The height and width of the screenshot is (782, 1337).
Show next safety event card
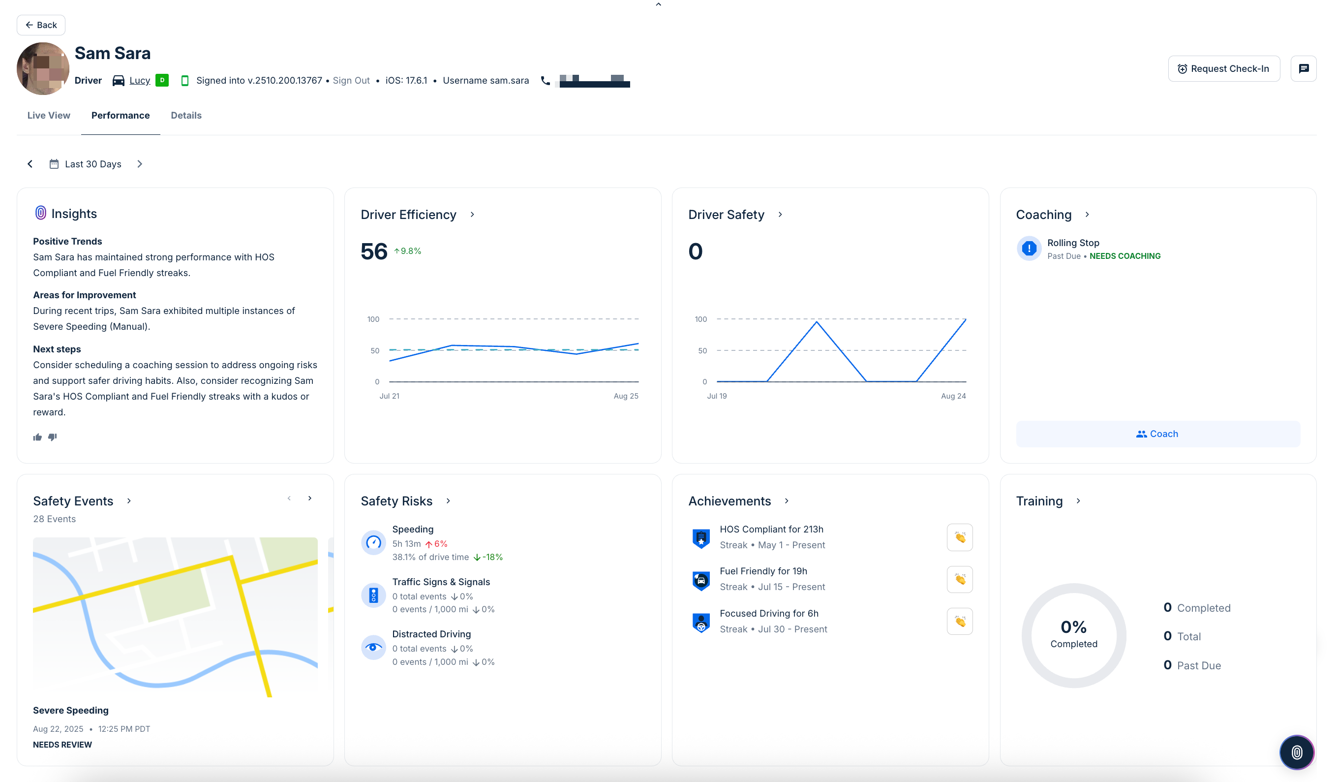point(310,498)
